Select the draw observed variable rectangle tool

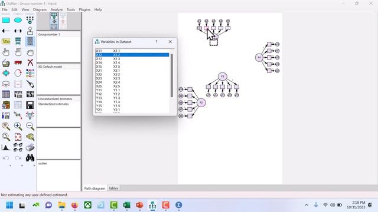[x=6, y=20]
